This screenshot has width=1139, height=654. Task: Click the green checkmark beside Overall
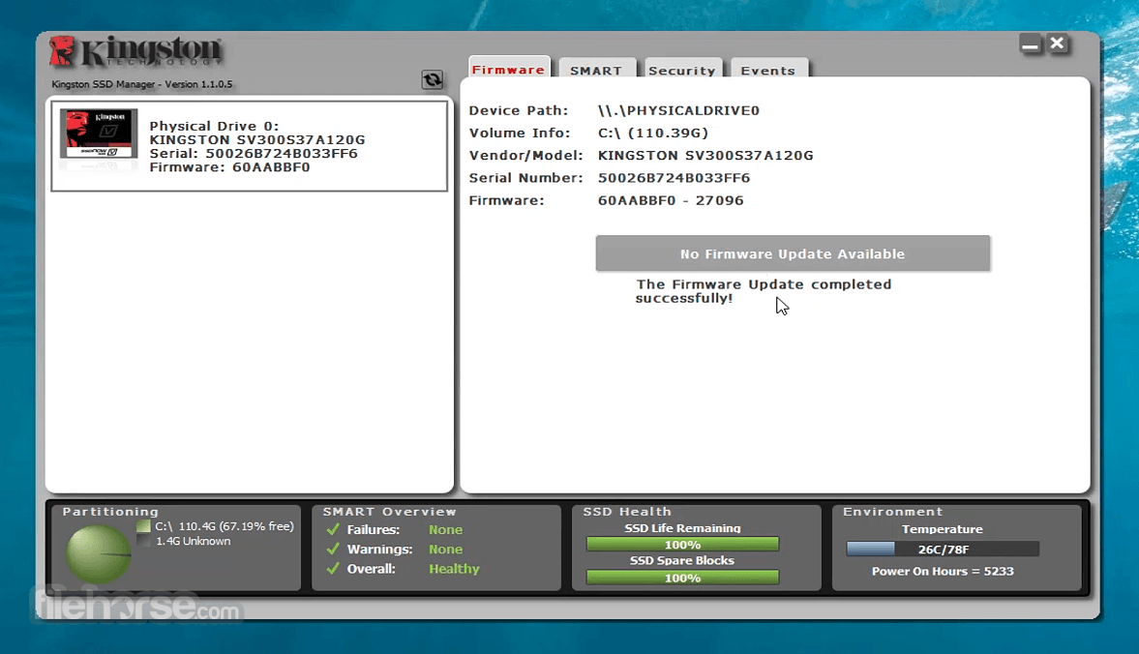pos(333,569)
